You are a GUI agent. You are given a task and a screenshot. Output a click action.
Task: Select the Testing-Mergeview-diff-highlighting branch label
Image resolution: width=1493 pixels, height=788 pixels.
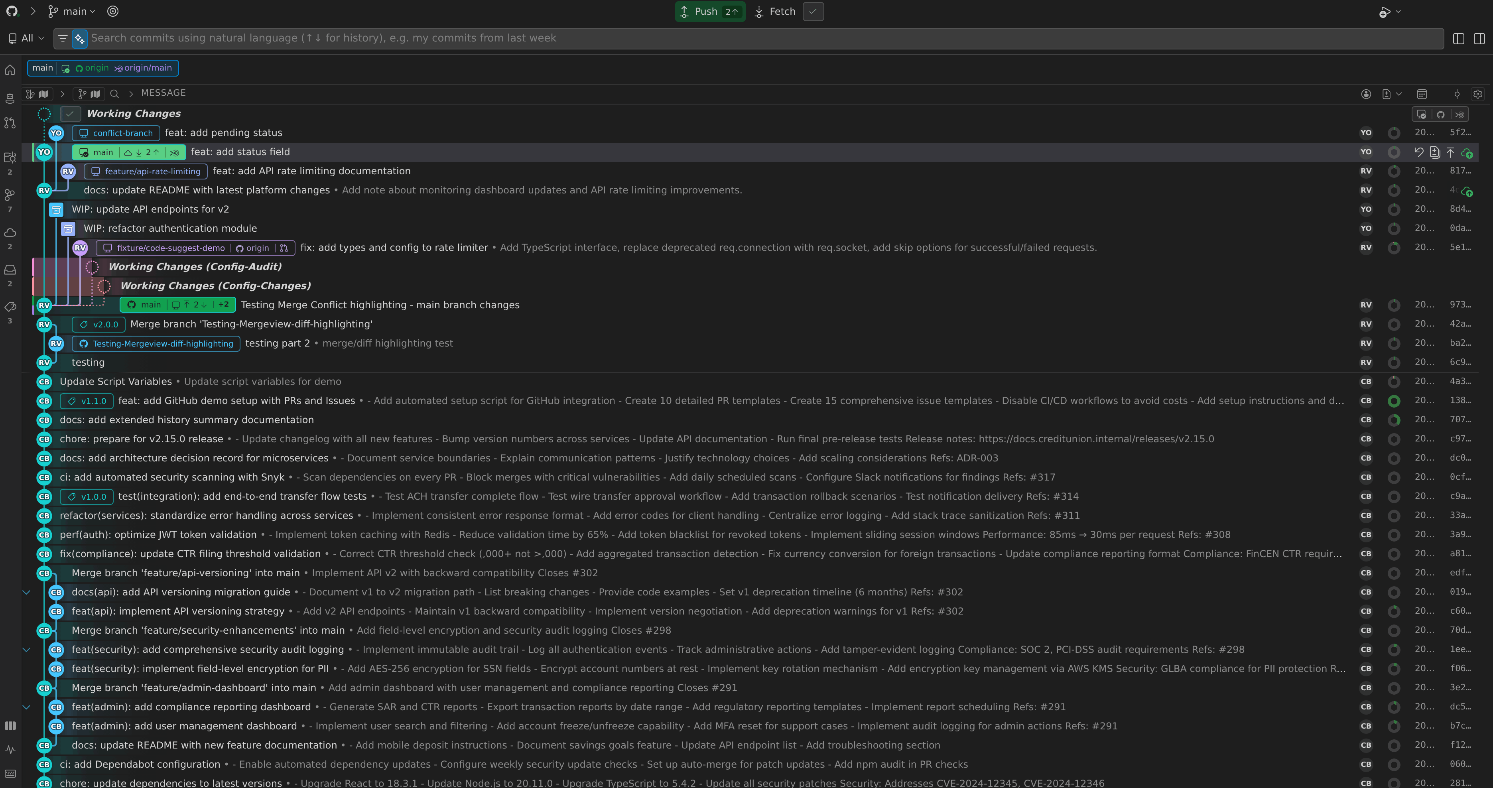156,344
